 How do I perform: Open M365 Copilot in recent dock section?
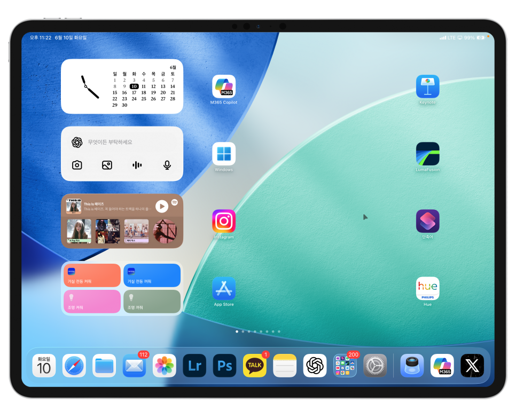pos(442,366)
